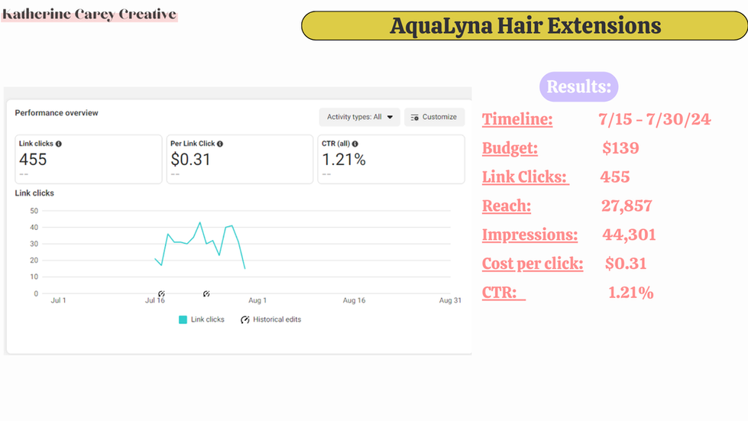The width and height of the screenshot is (748, 421).
Task: Open the Activity types: All dropdown
Action: (x=359, y=117)
